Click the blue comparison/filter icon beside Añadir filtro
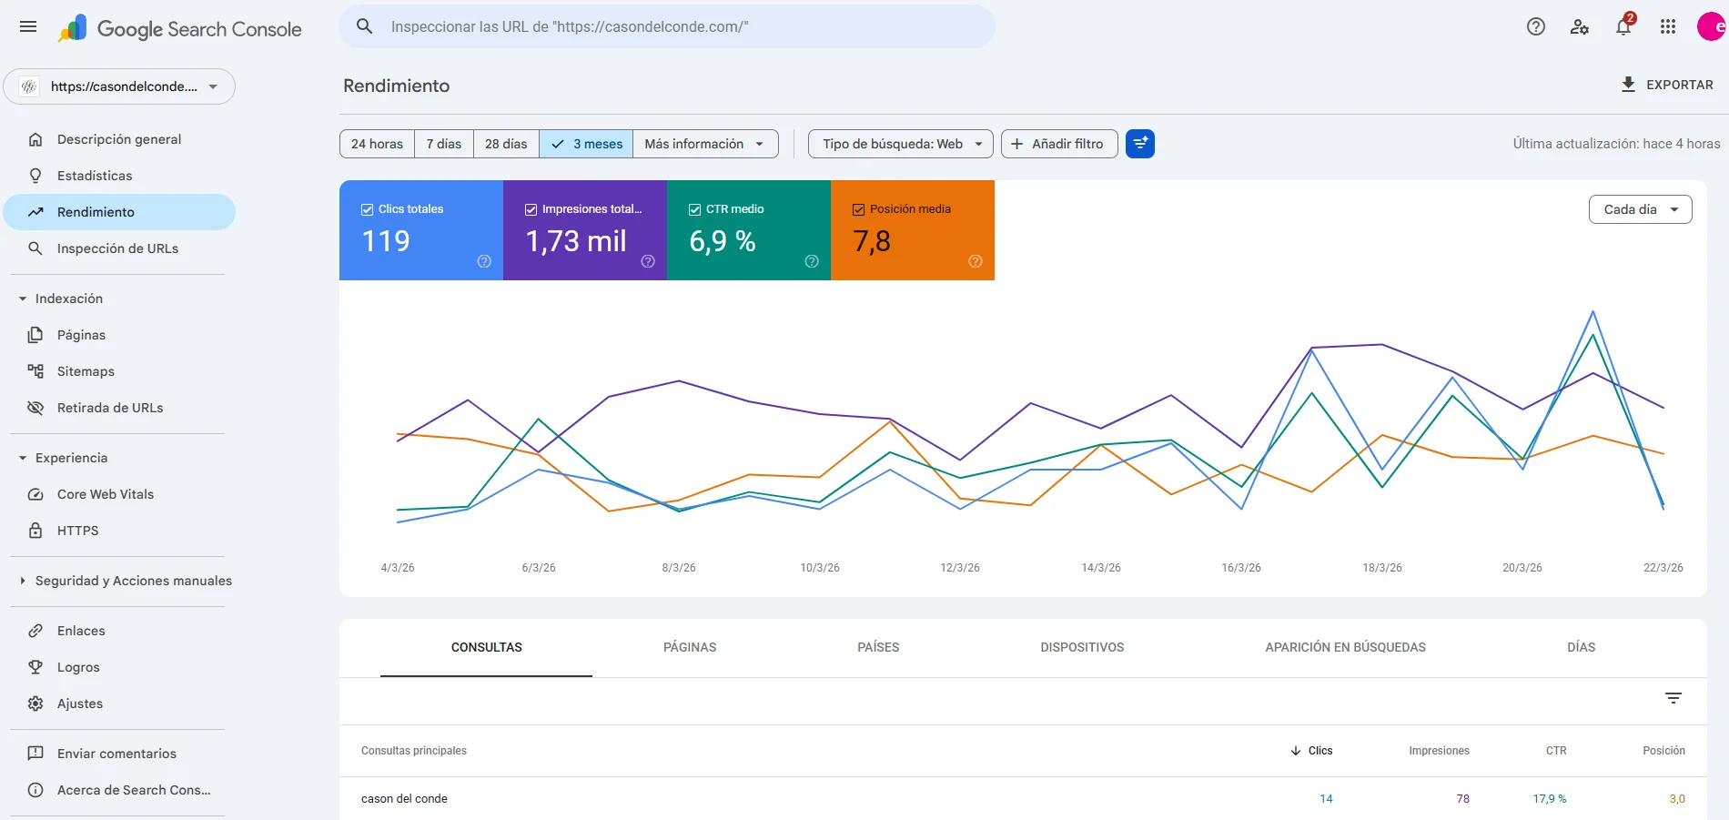 click(x=1140, y=143)
